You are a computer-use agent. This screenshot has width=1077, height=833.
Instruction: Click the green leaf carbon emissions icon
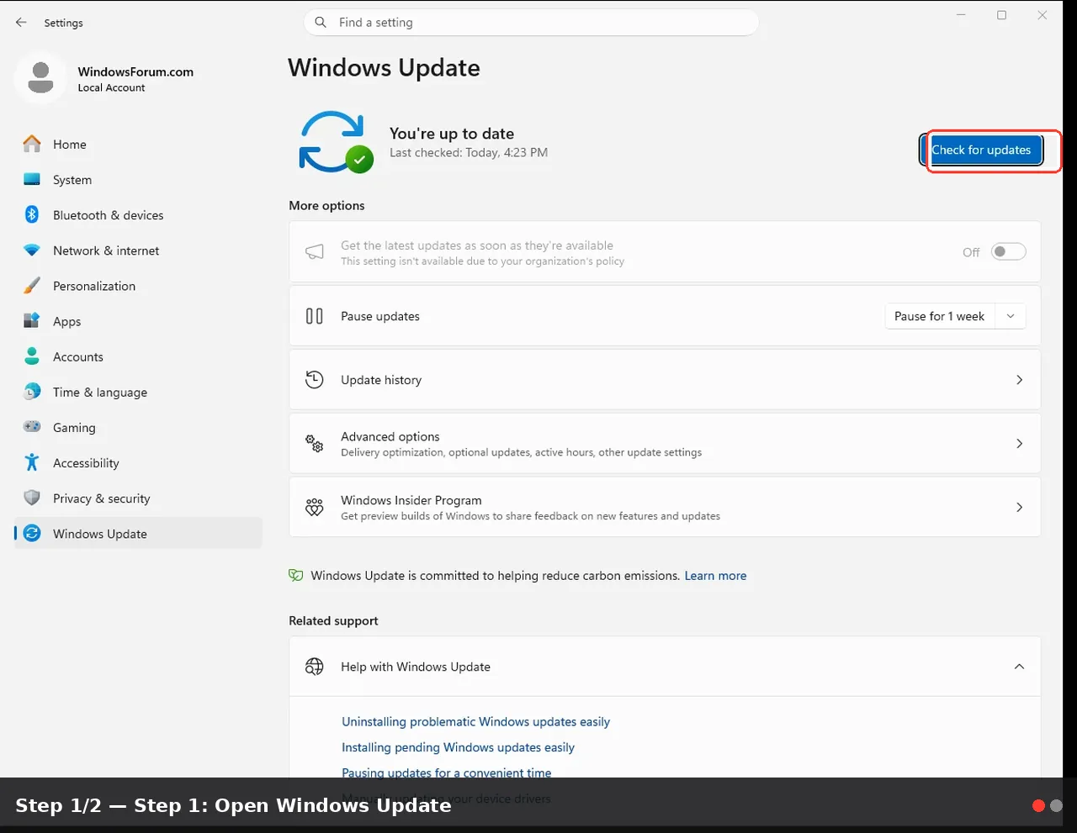pos(296,576)
